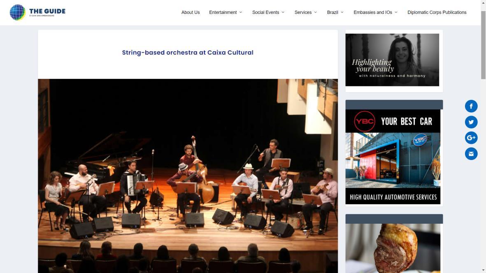Share the article on Facebook
The width and height of the screenshot is (486, 273).
[x=471, y=106]
